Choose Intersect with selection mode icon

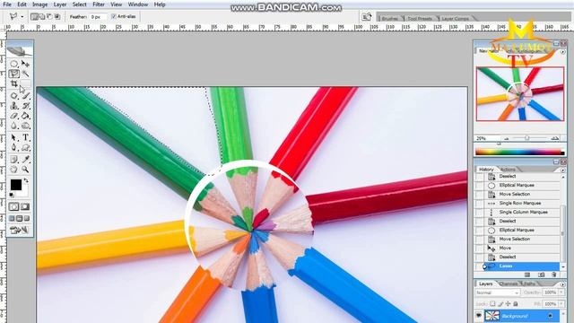[x=57, y=16]
